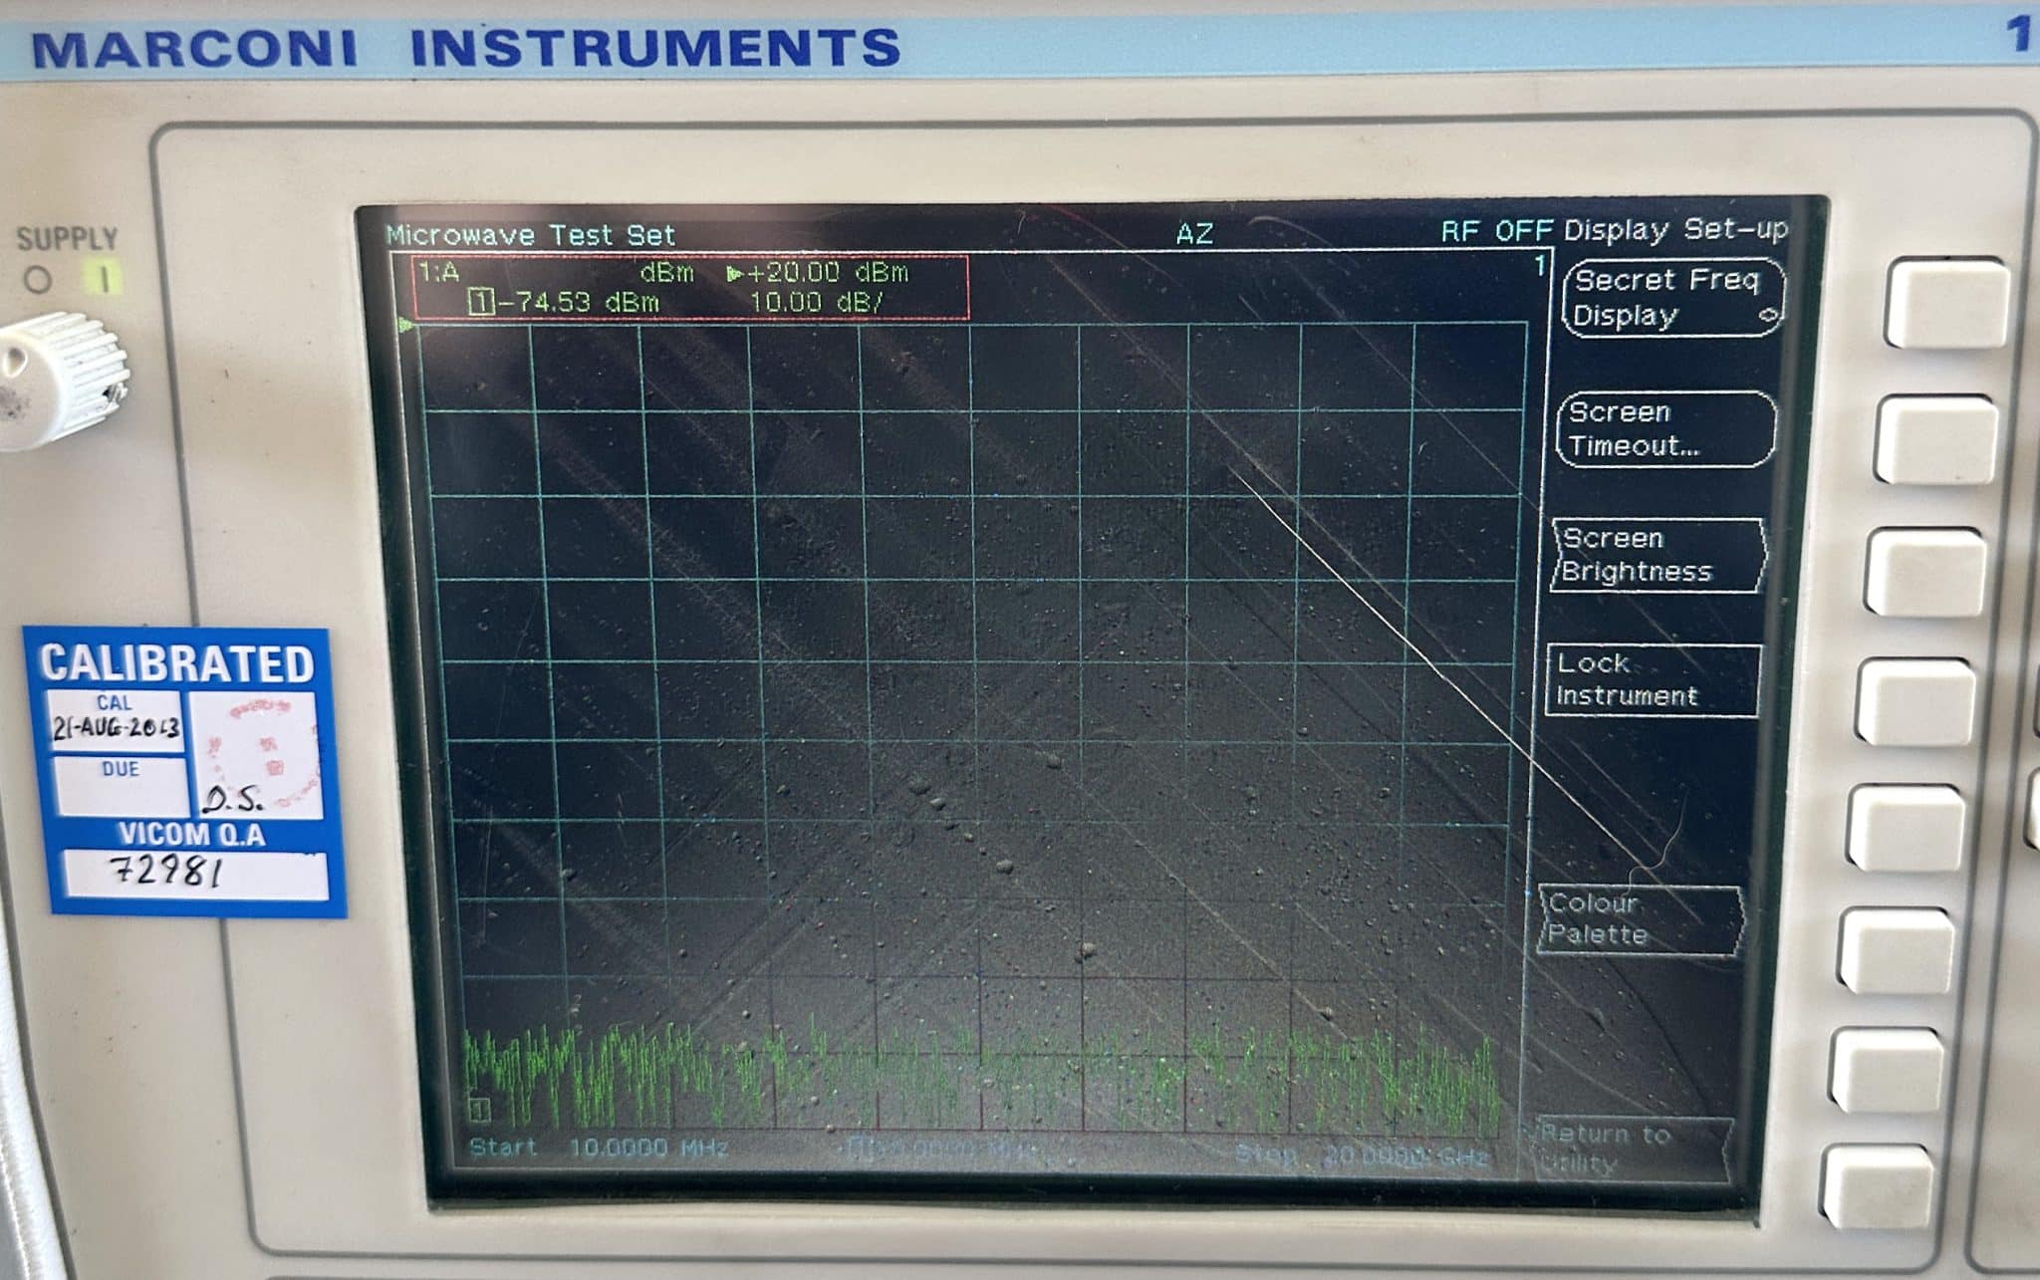Push the hardware key beside Return to Utility
The image size is (2040, 1280).
[x=1876, y=1186]
